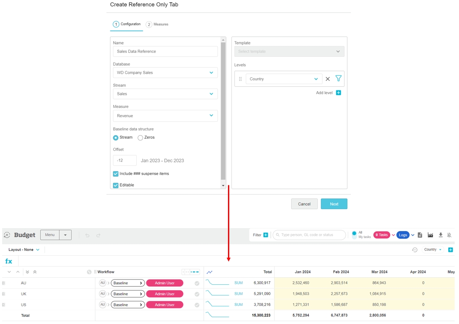Image resolution: width=459 pixels, height=324 pixels.
Task: Click the filter funnel icon beside Country level
Action: point(338,79)
